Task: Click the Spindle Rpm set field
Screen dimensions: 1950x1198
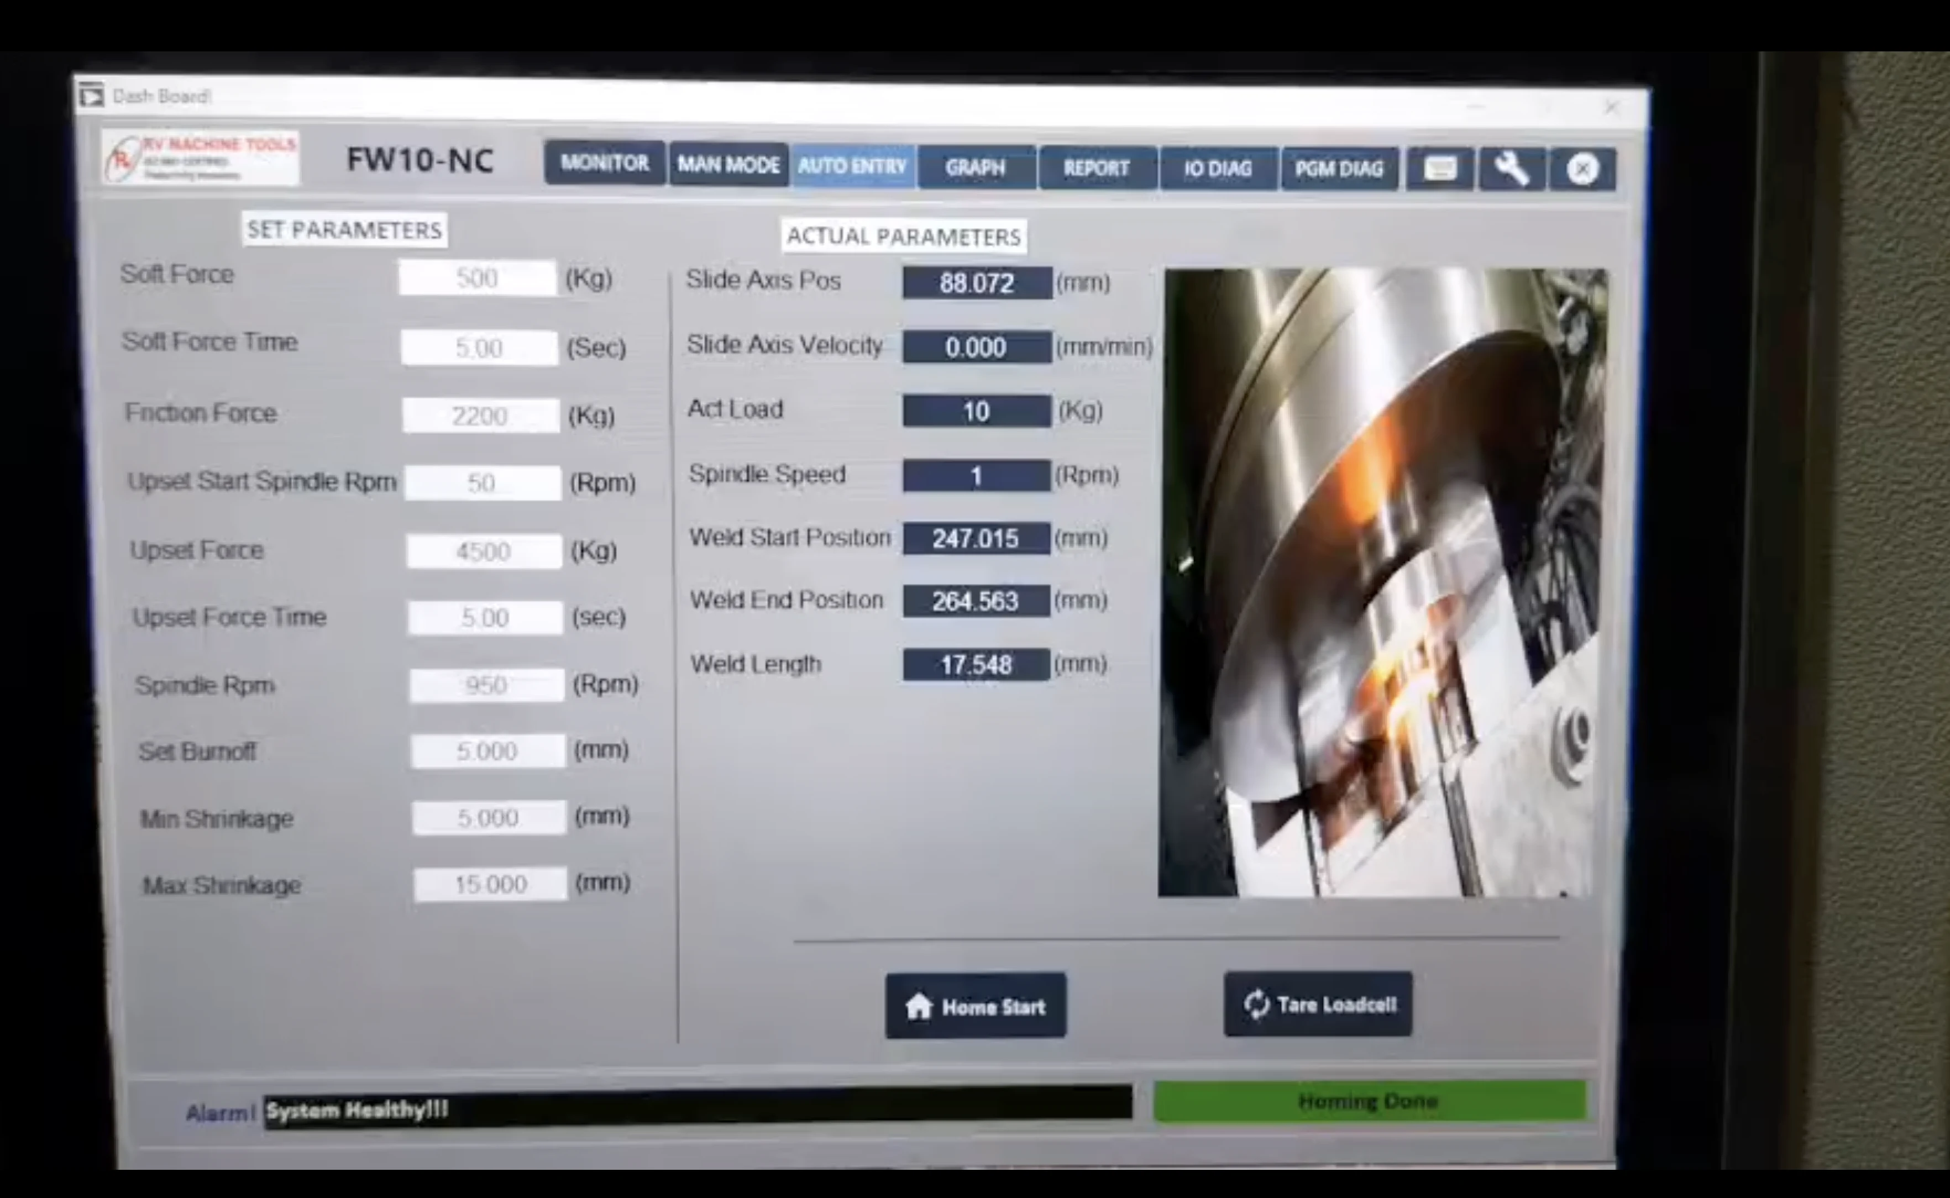Action: [x=486, y=685]
